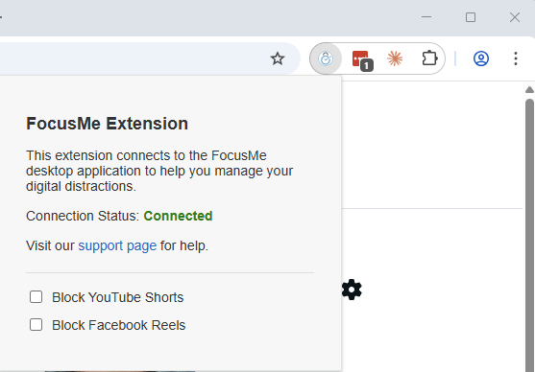Viewport: 535px width, 372px height.
Task: Open the support page link
Action: click(117, 245)
